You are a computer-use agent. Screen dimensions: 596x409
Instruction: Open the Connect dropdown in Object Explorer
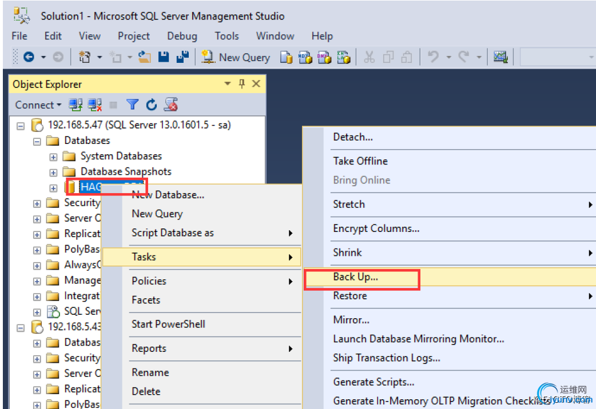point(38,105)
